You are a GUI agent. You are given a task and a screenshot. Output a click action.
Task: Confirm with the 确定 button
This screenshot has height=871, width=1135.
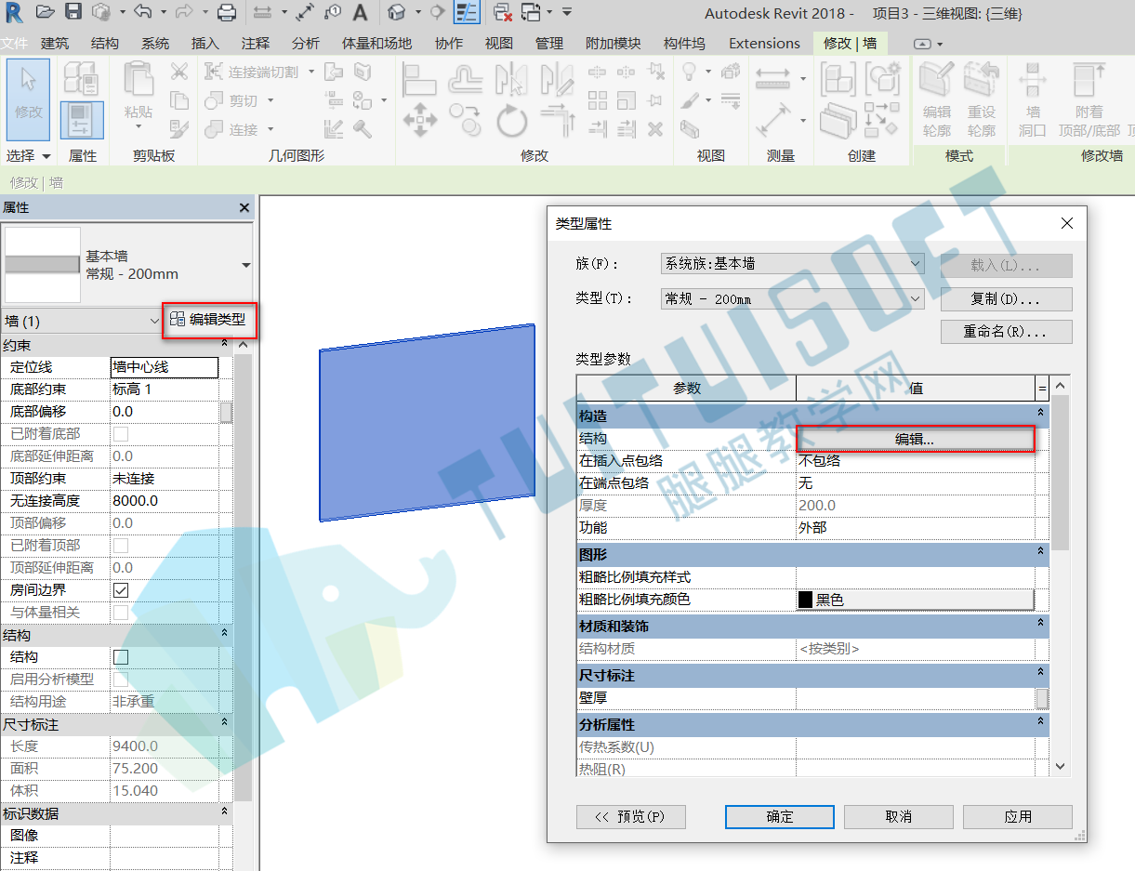click(780, 816)
